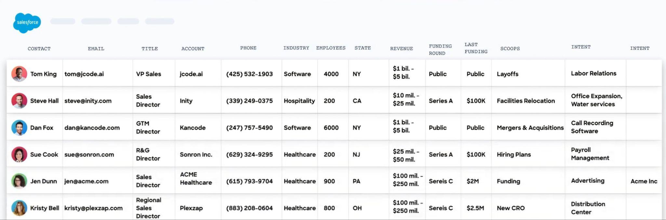The width and height of the screenshot is (666, 220).
Task: Select the Acme Inc intent cell
Action: (644, 181)
